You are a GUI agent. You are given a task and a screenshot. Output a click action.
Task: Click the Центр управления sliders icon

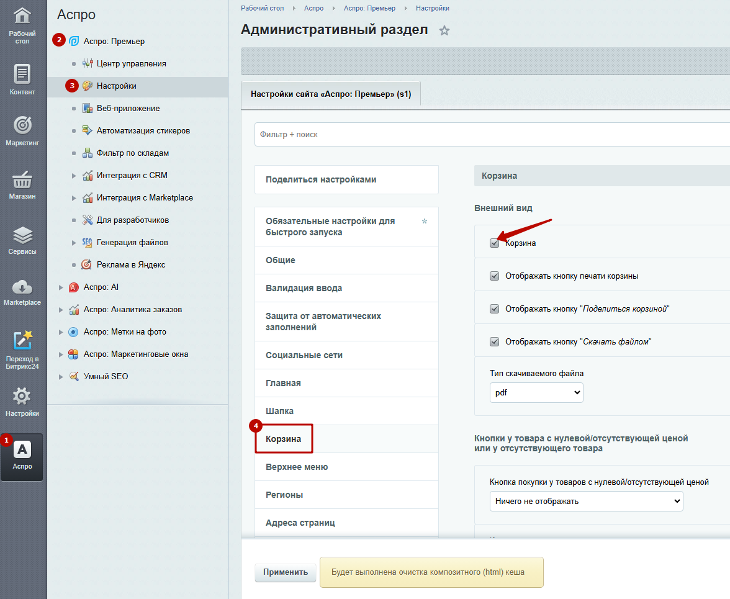(x=88, y=63)
